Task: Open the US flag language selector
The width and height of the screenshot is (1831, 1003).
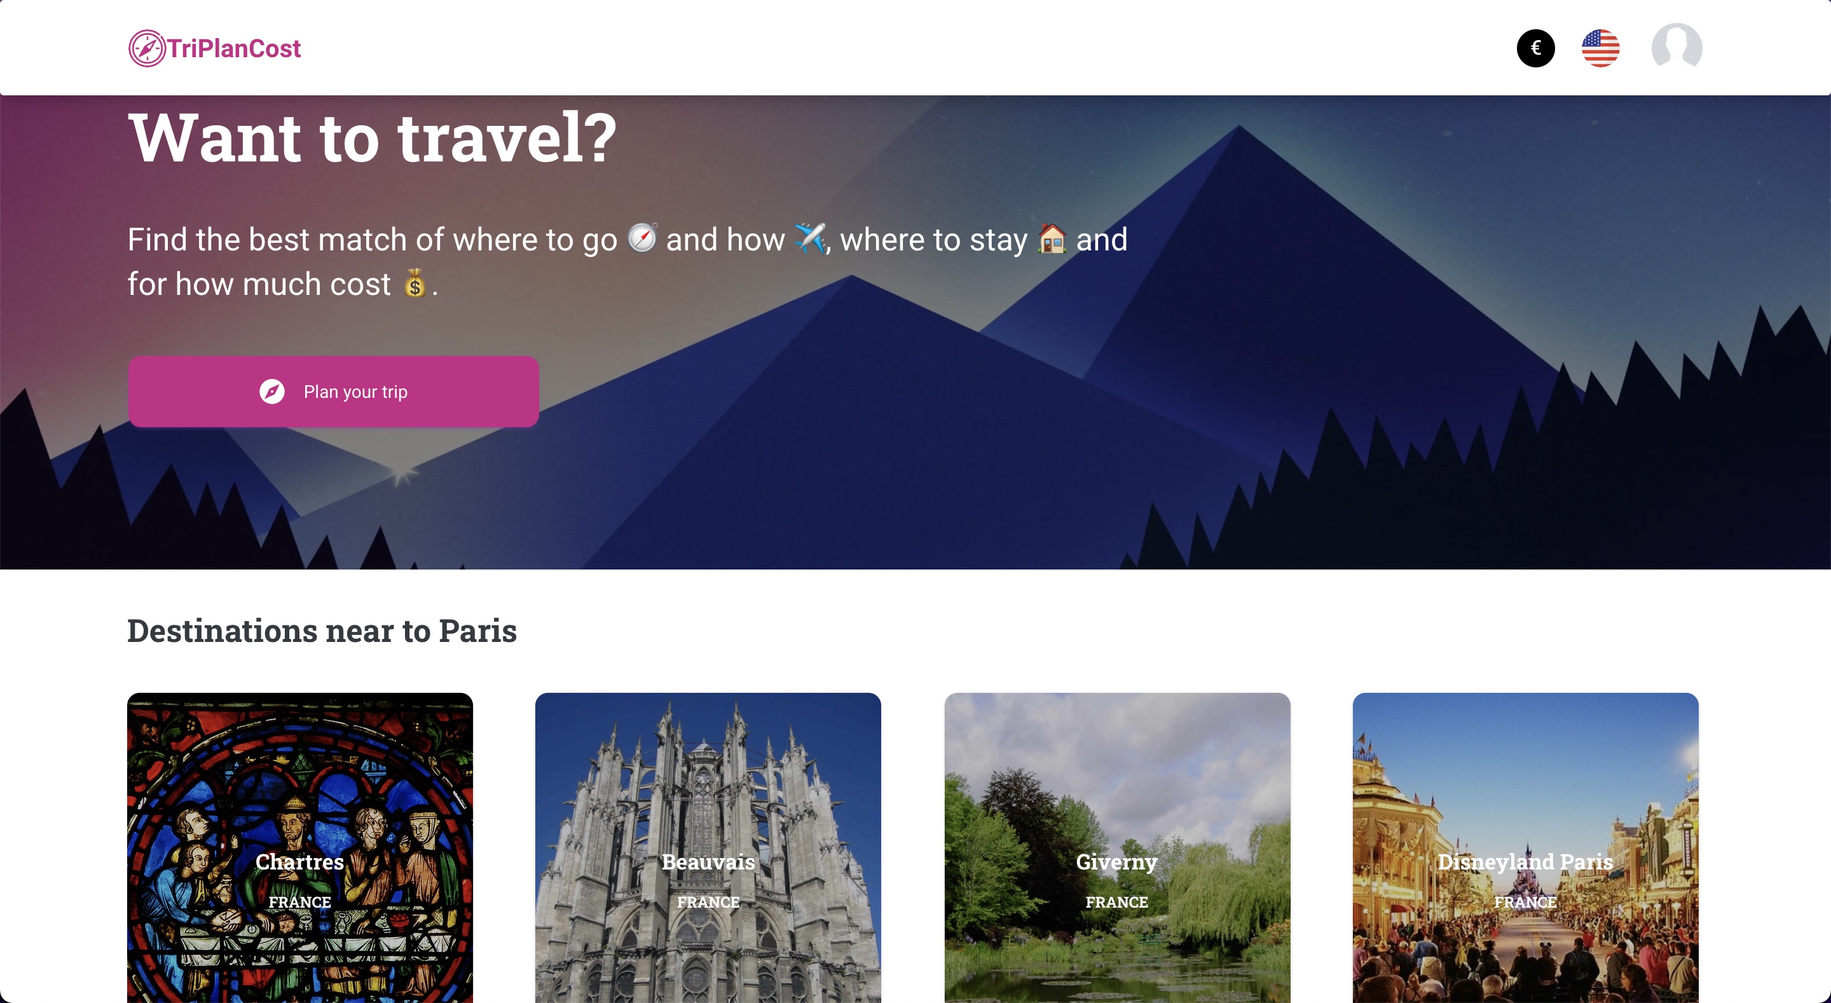Action: coord(1600,48)
